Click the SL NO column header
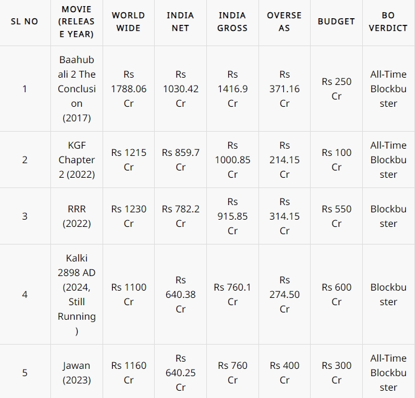Image resolution: width=415 pixels, height=398 pixels. 24,21
